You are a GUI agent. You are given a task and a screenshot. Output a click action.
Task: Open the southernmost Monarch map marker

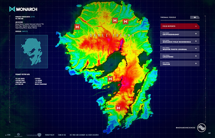(118, 108)
